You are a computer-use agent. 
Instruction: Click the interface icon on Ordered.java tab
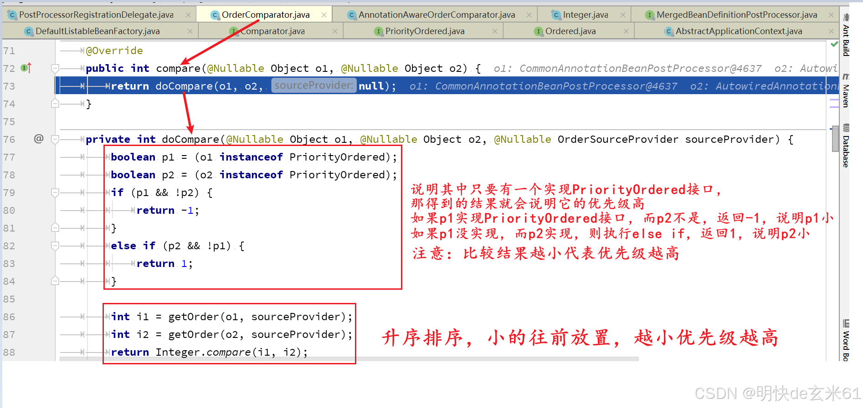(x=539, y=31)
